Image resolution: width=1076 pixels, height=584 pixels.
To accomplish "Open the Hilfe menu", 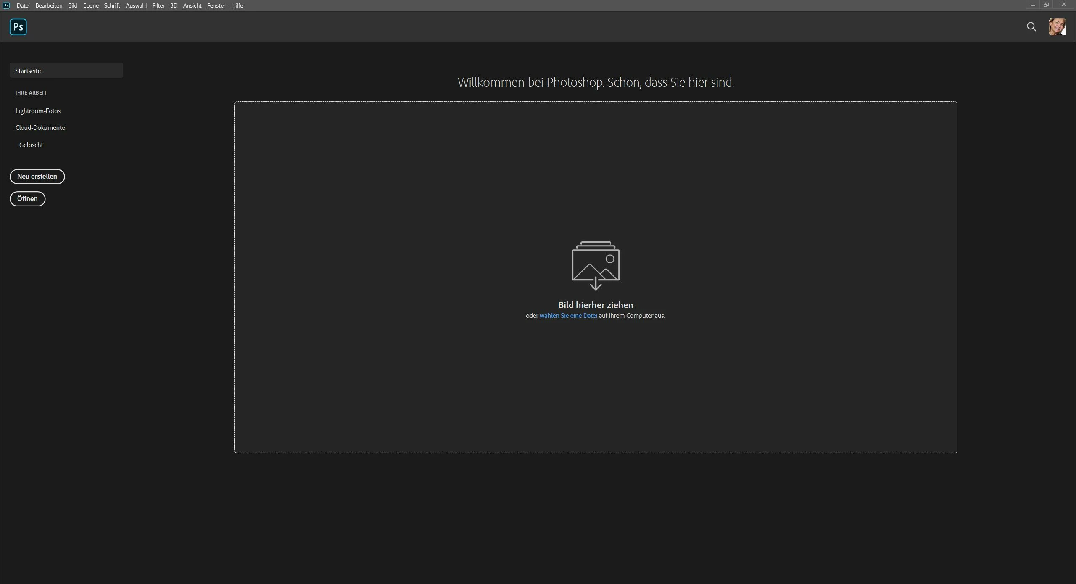I will (237, 5).
